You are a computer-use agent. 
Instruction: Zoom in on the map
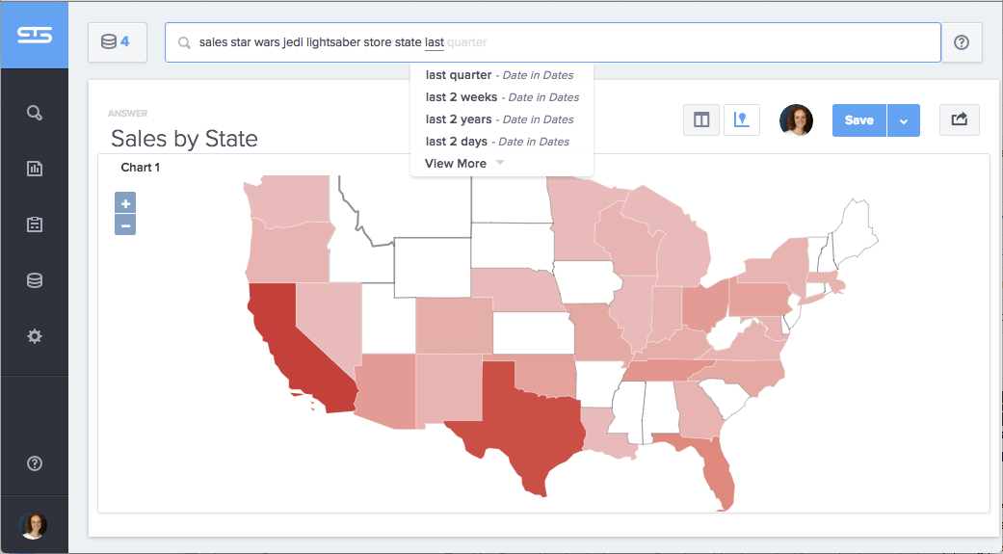coord(125,203)
